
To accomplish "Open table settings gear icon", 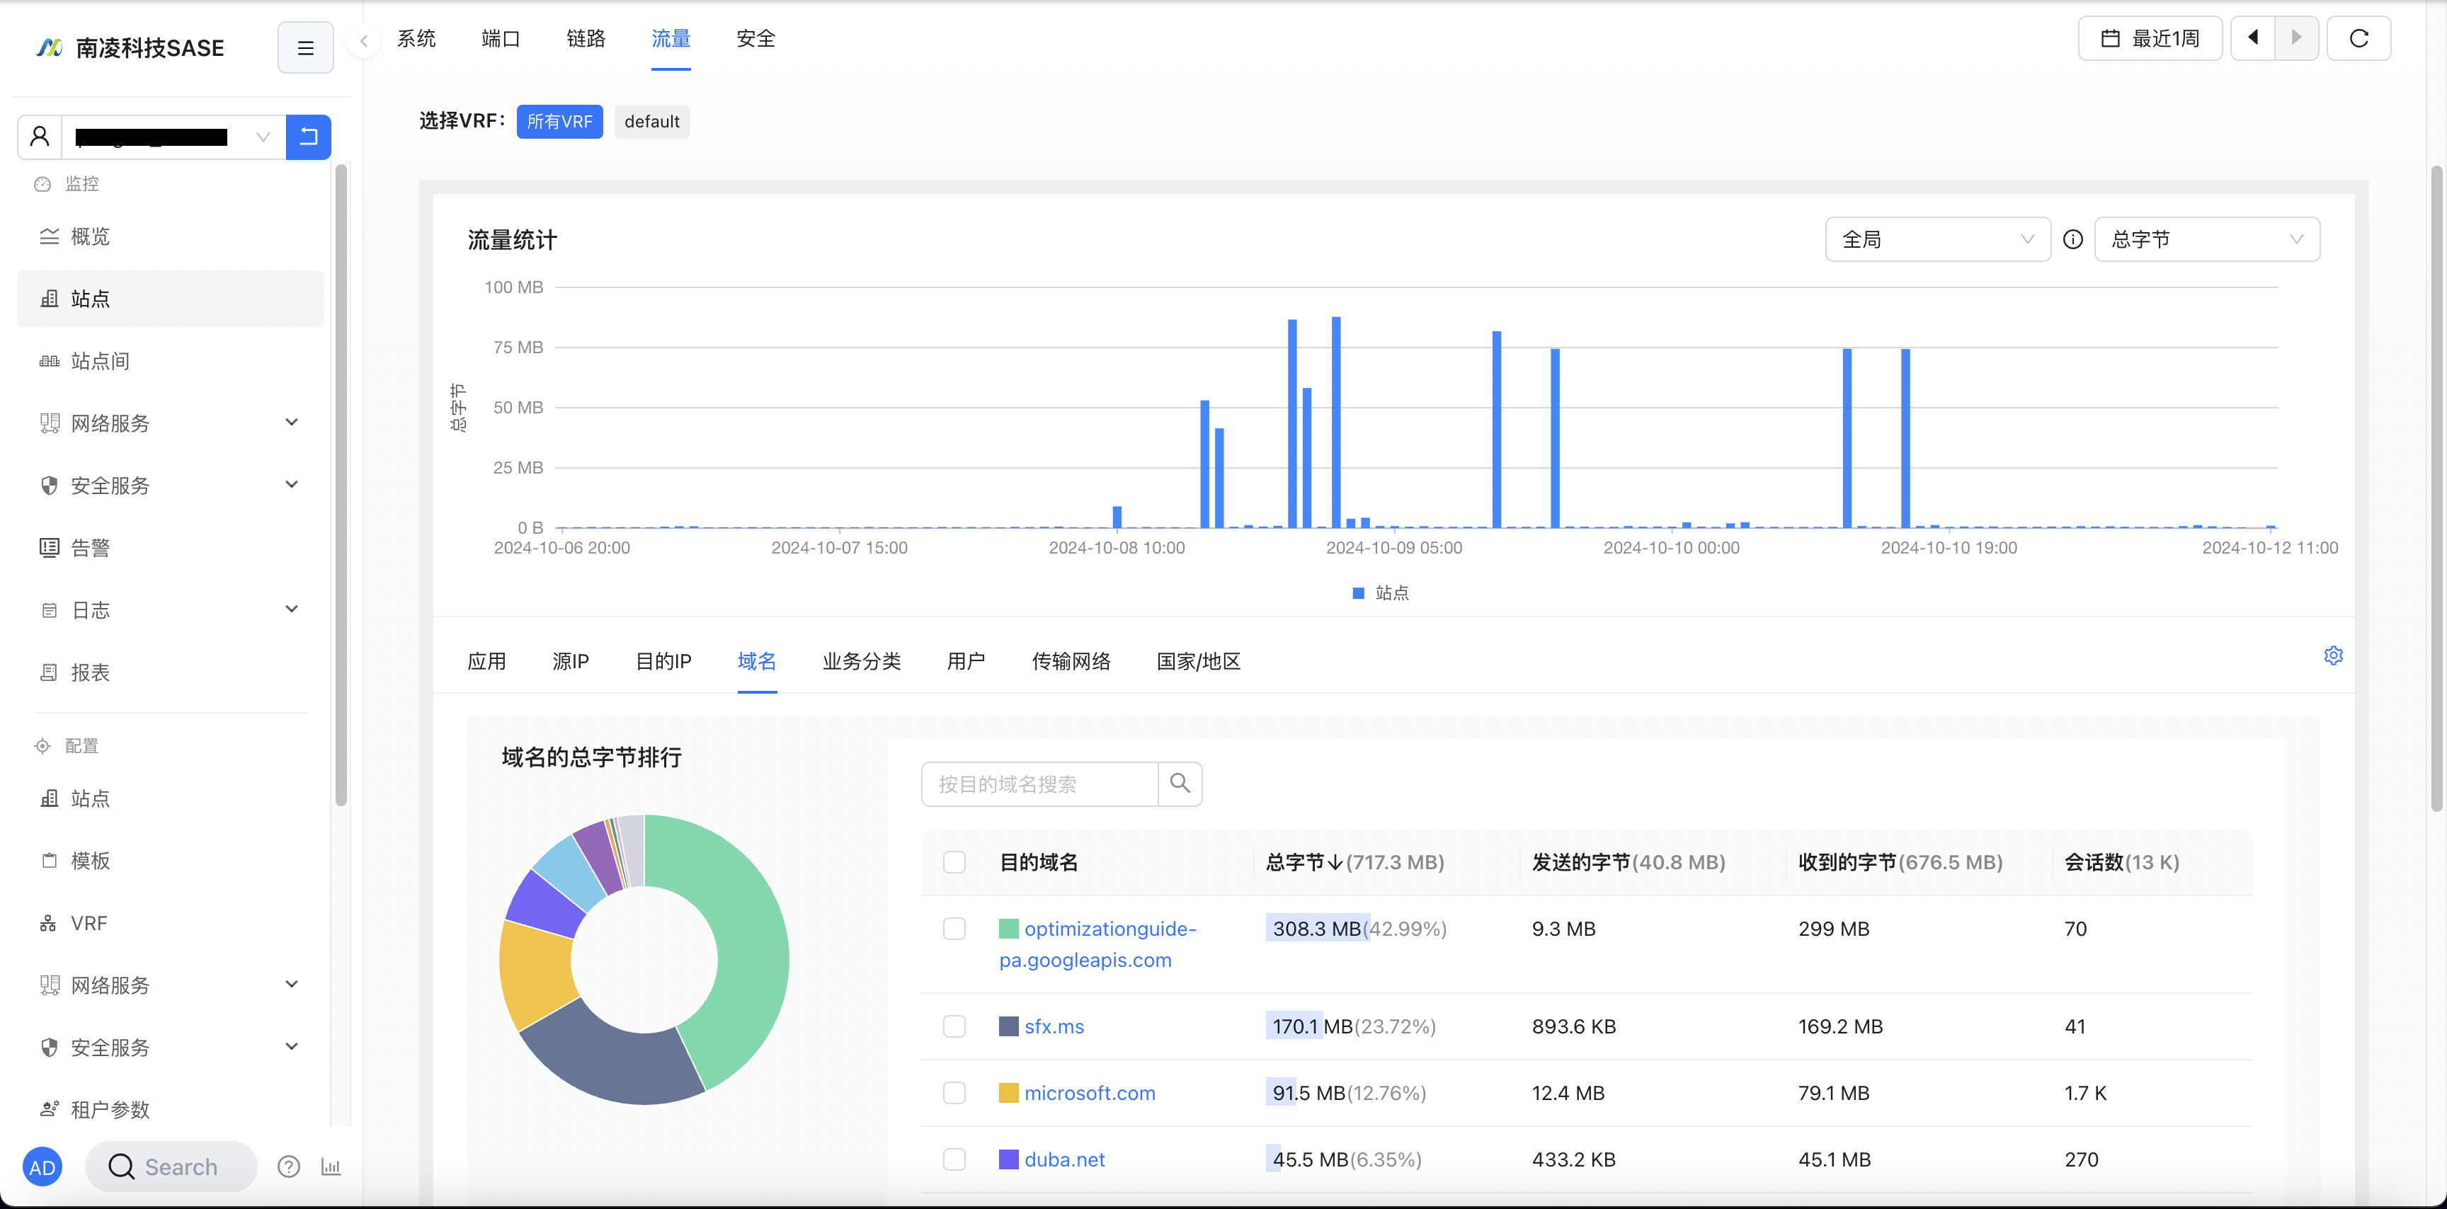I will point(2333,655).
